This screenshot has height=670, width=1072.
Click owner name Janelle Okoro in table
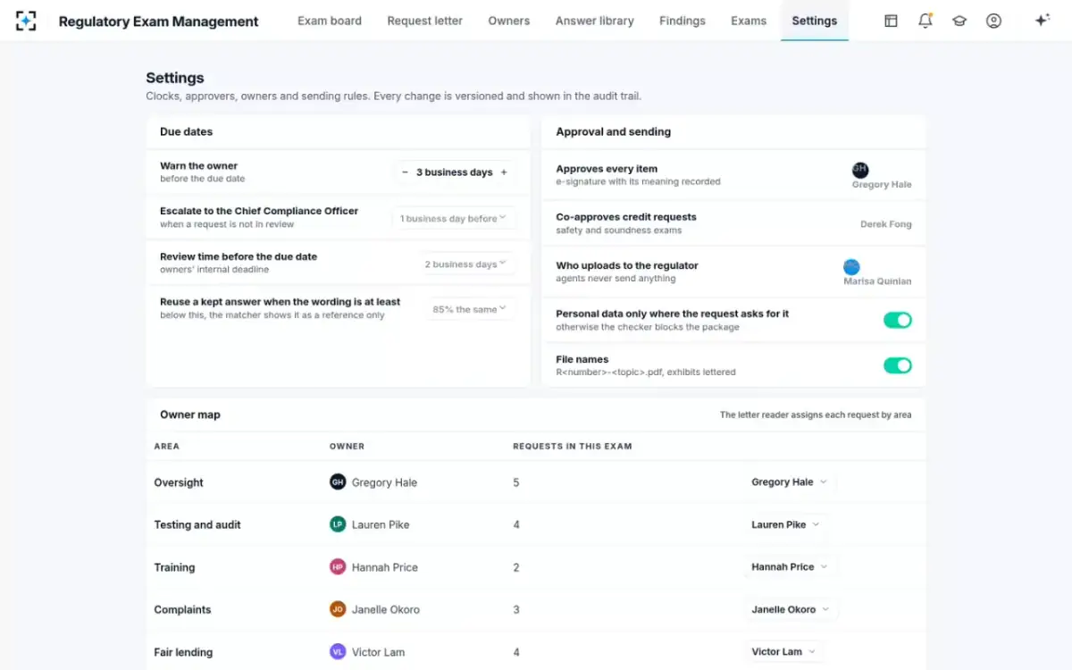[x=386, y=609]
